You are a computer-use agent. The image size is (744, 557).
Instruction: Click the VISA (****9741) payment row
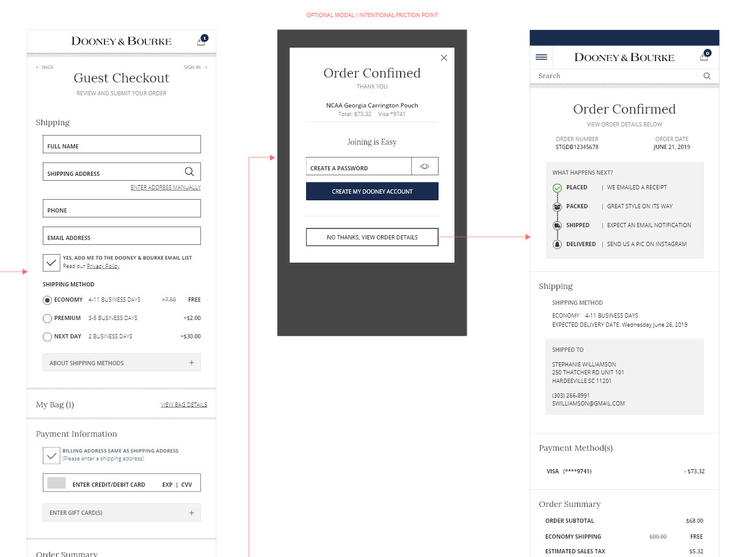[x=624, y=471]
